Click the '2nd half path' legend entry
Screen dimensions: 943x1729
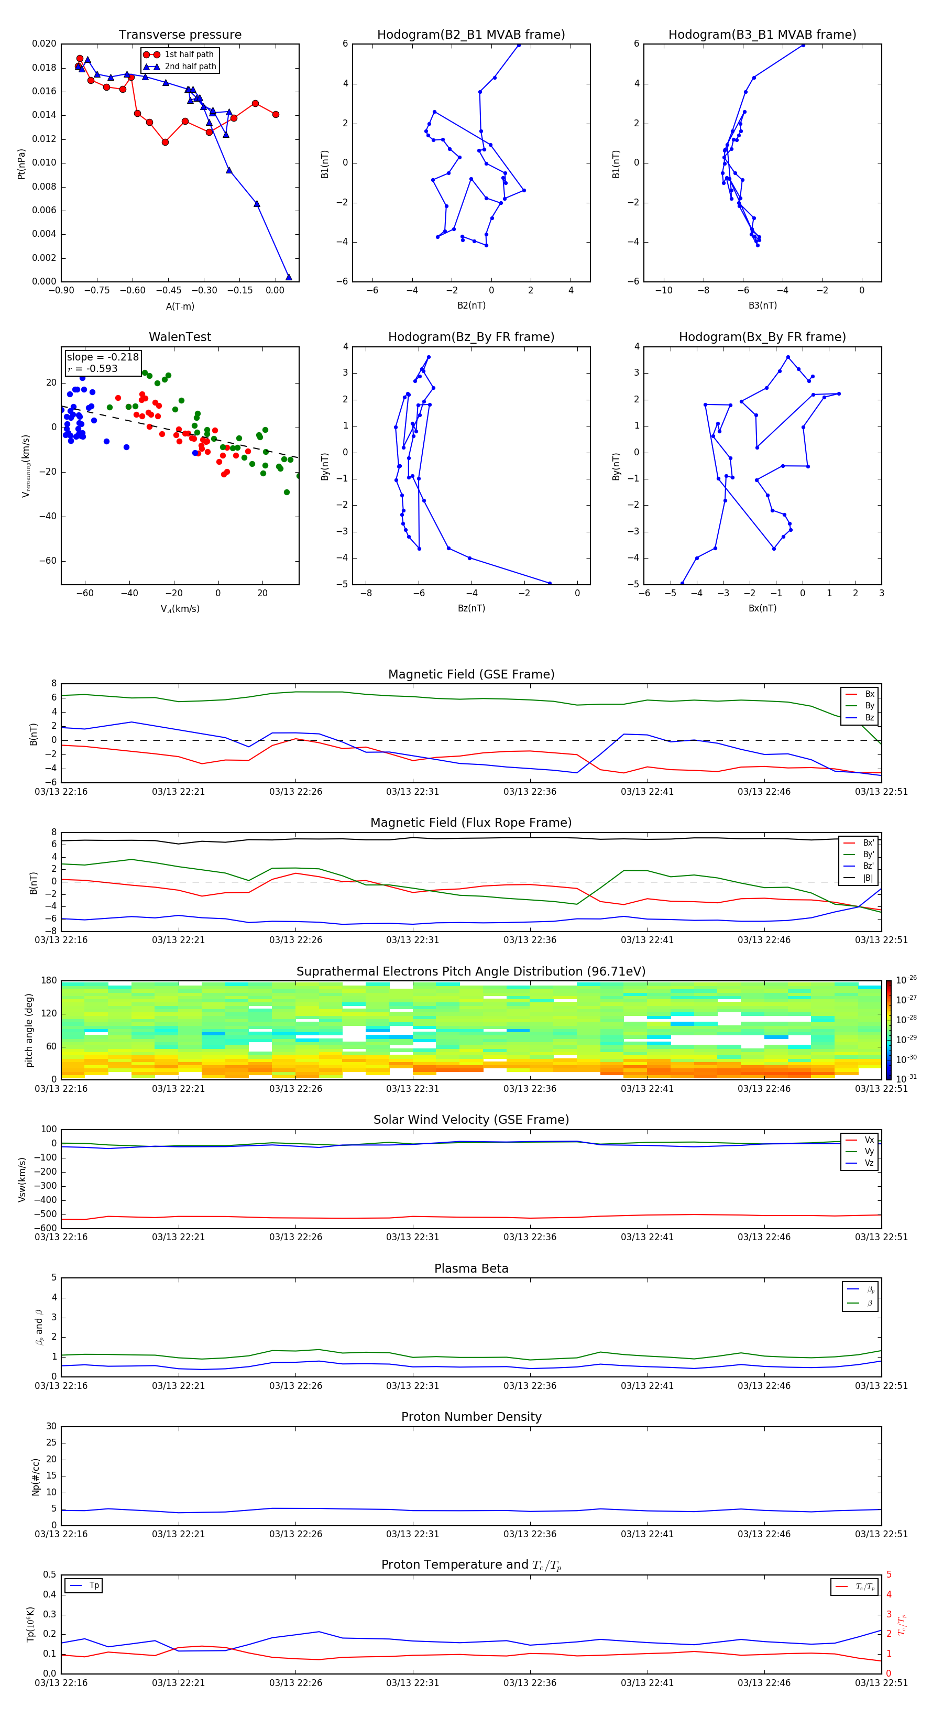pos(179,67)
